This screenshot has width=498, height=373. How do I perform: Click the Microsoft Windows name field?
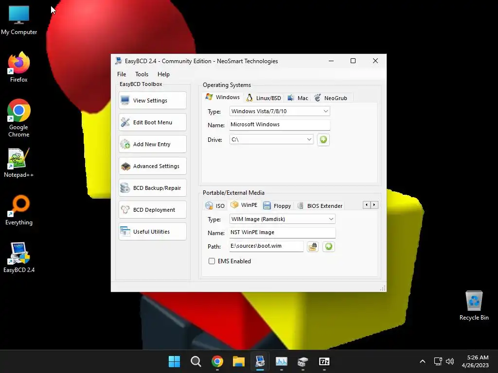pos(280,125)
